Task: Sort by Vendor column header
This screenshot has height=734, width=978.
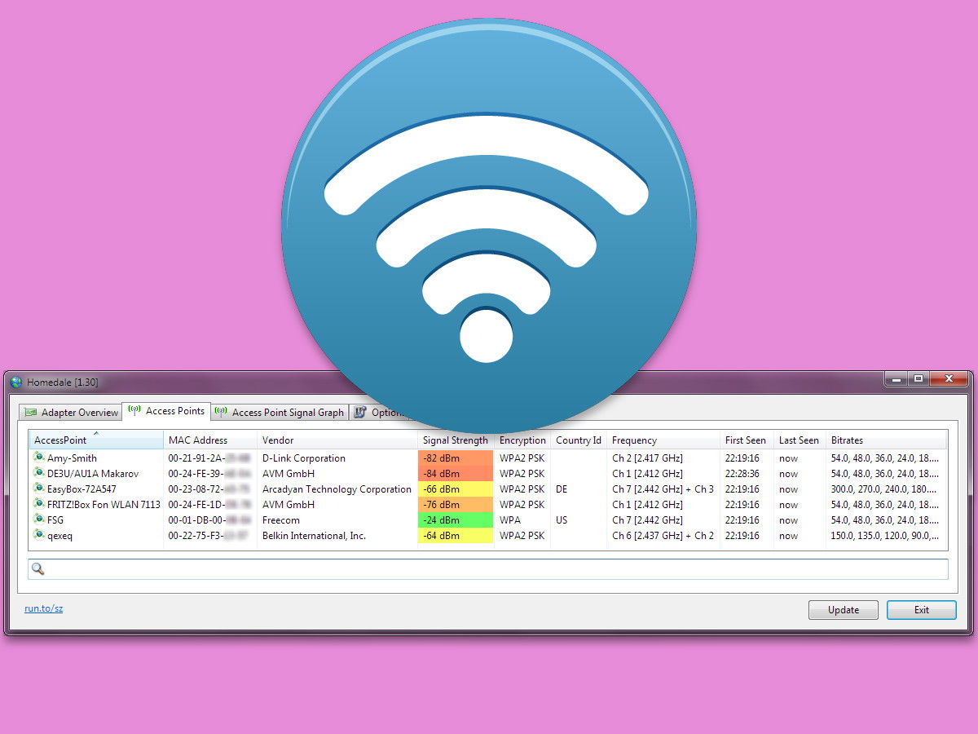Action: tap(337, 440)
